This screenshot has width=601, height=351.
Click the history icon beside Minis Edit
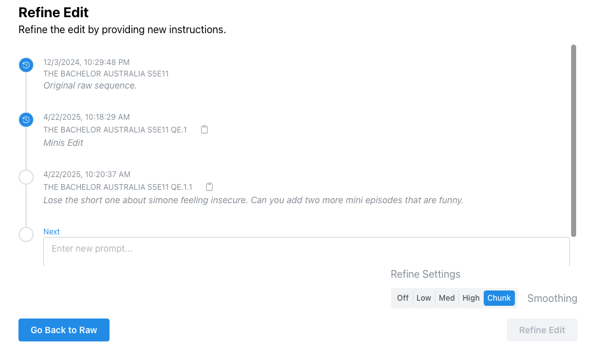pyautogui.click(x=26, y=120)
